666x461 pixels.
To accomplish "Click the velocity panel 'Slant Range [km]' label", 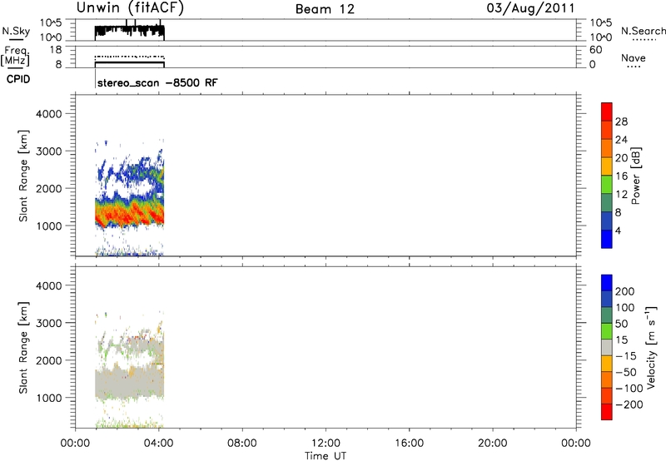I will (23, 348).
